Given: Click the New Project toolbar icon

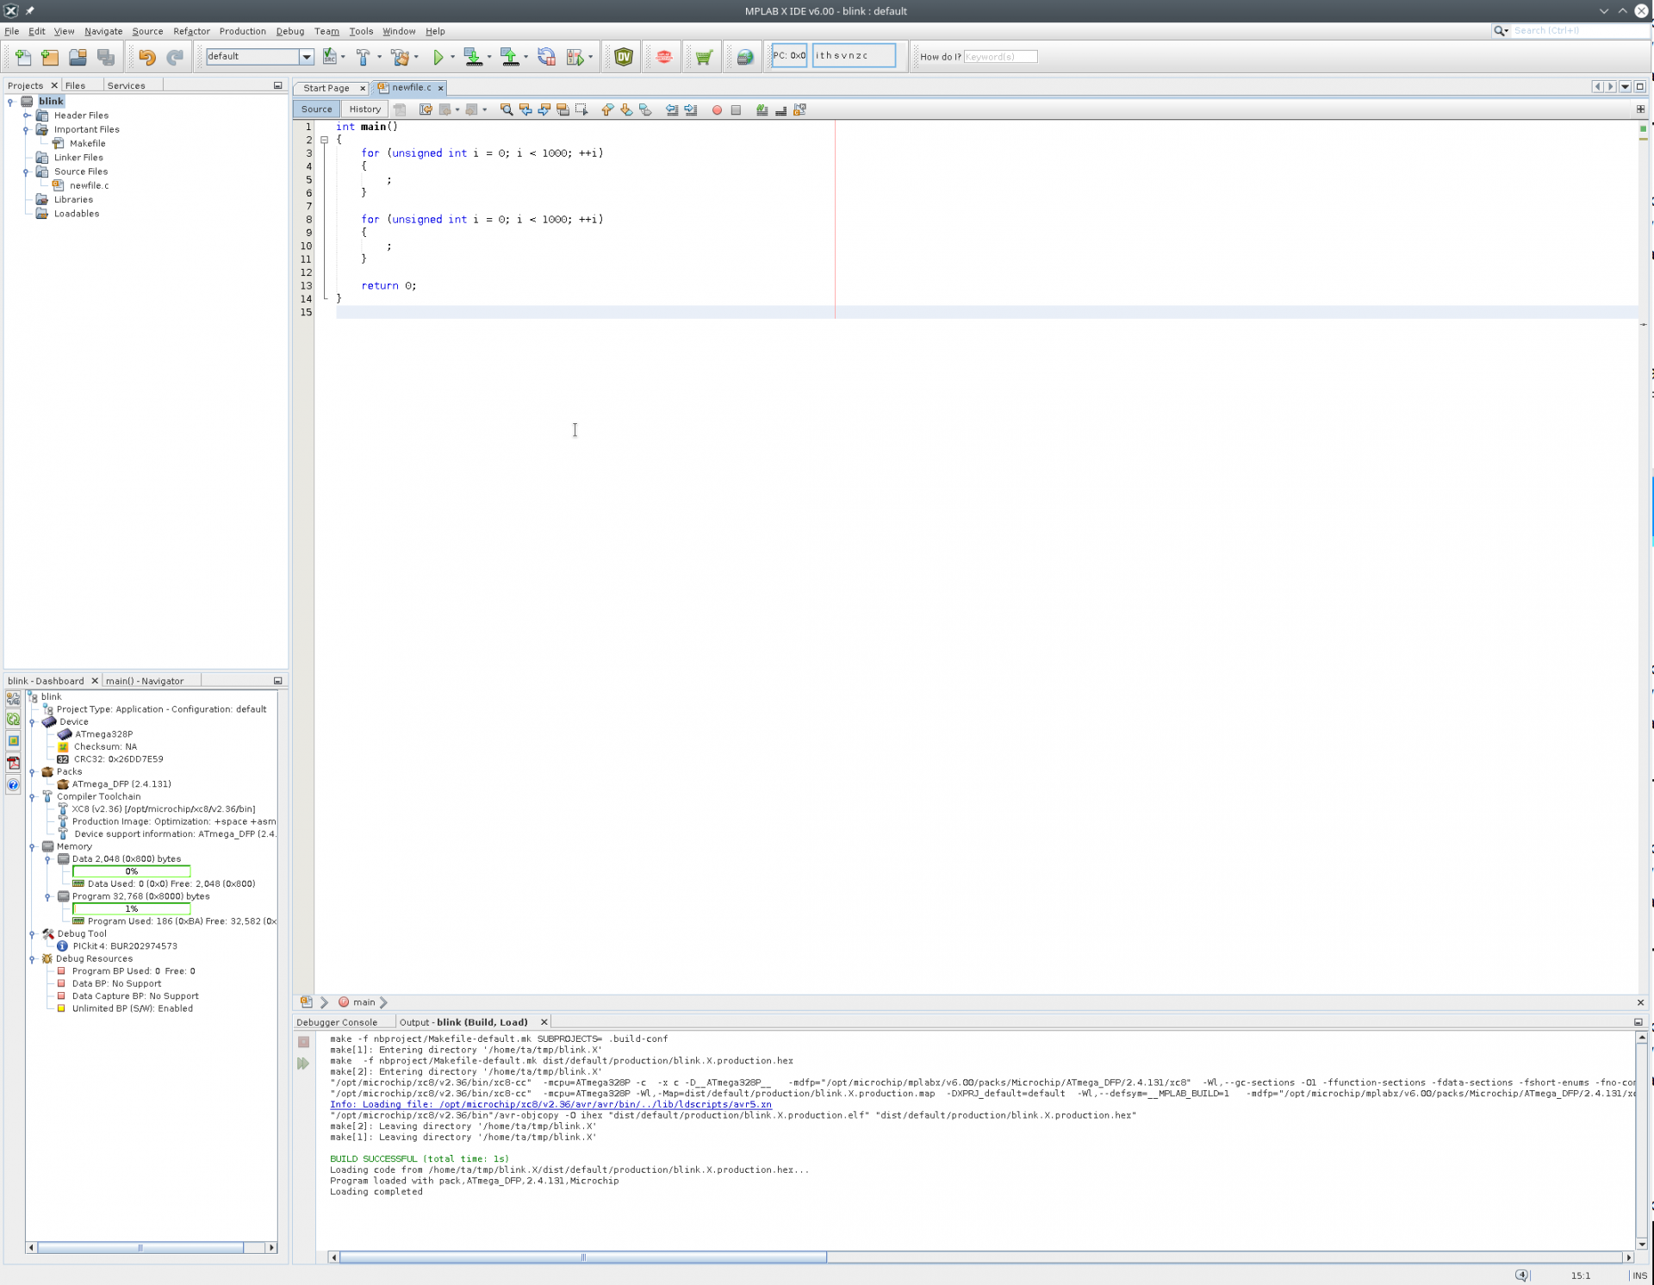Looking at the screenshot, I should pyautogui.click(x=50, y=57).
